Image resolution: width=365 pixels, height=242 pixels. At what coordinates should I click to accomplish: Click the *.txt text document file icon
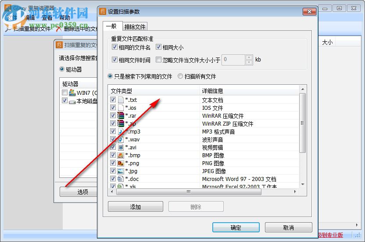121,100
